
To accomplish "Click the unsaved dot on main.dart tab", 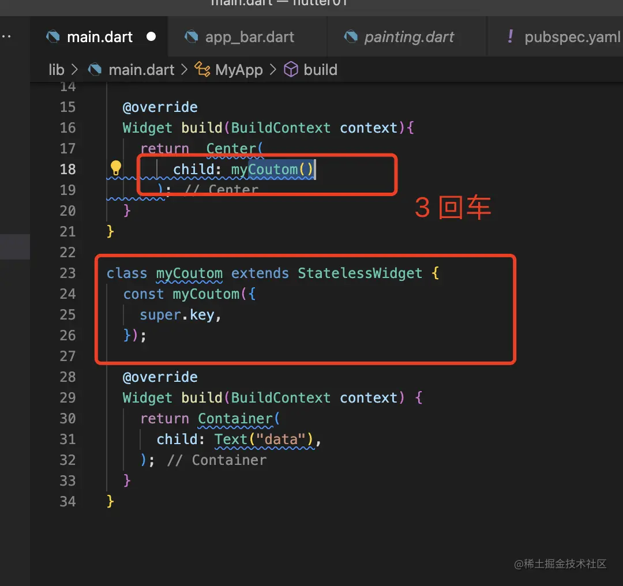I will pyautogui.click(x=151, y=36).
